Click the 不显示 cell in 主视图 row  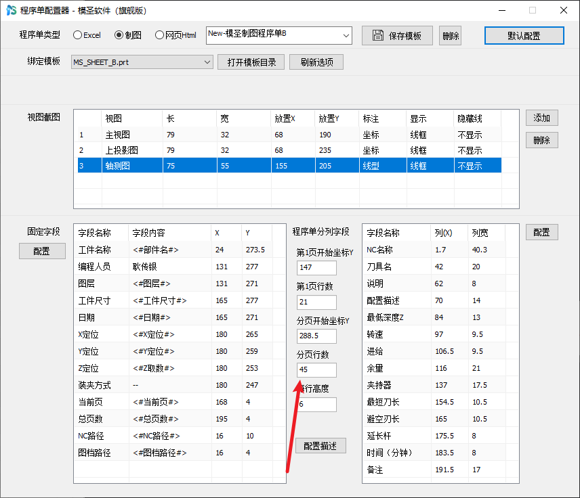pyautogui.click(x=477, y=135)
